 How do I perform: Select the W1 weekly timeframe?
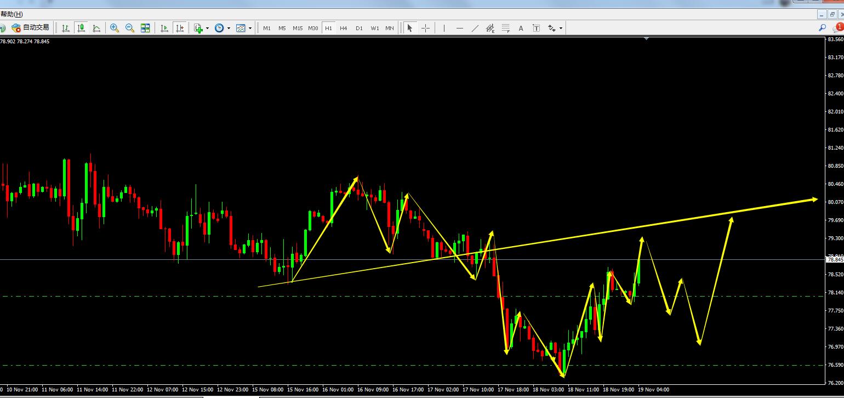coord(374,28)
